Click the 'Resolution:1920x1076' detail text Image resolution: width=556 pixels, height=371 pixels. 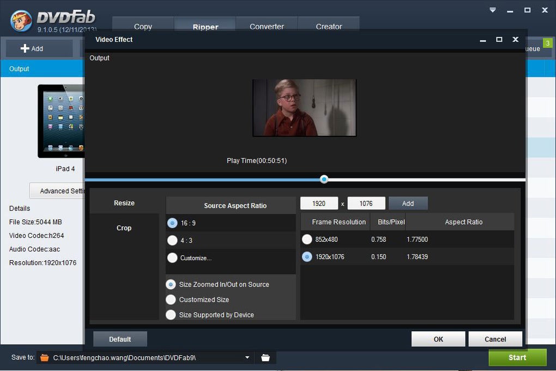(43, 263)
